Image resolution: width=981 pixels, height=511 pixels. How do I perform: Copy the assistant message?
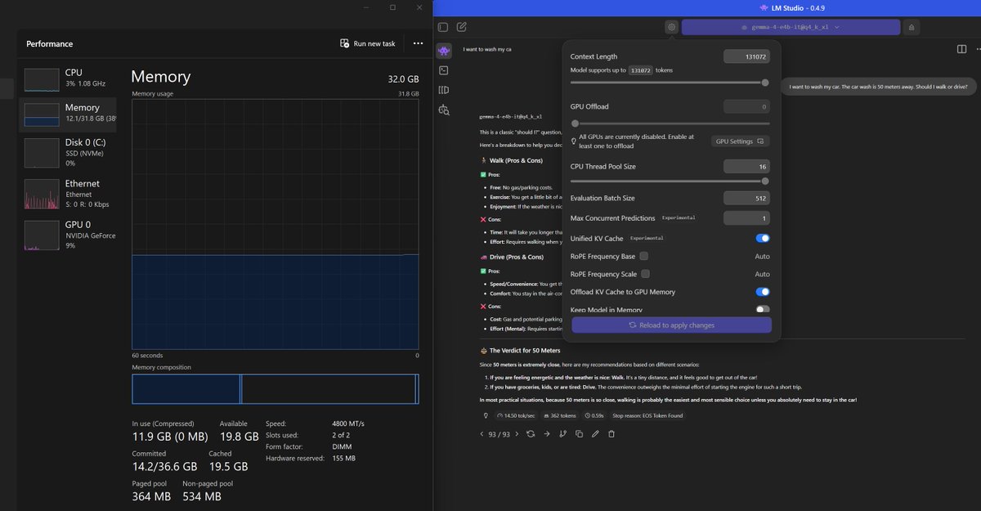[579, 434]
